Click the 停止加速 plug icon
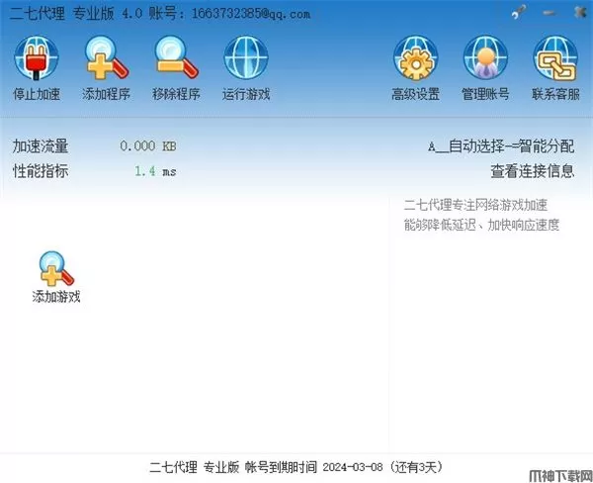Image resolution: width=593 pixels, height=483 pixels. coord(37,58)
